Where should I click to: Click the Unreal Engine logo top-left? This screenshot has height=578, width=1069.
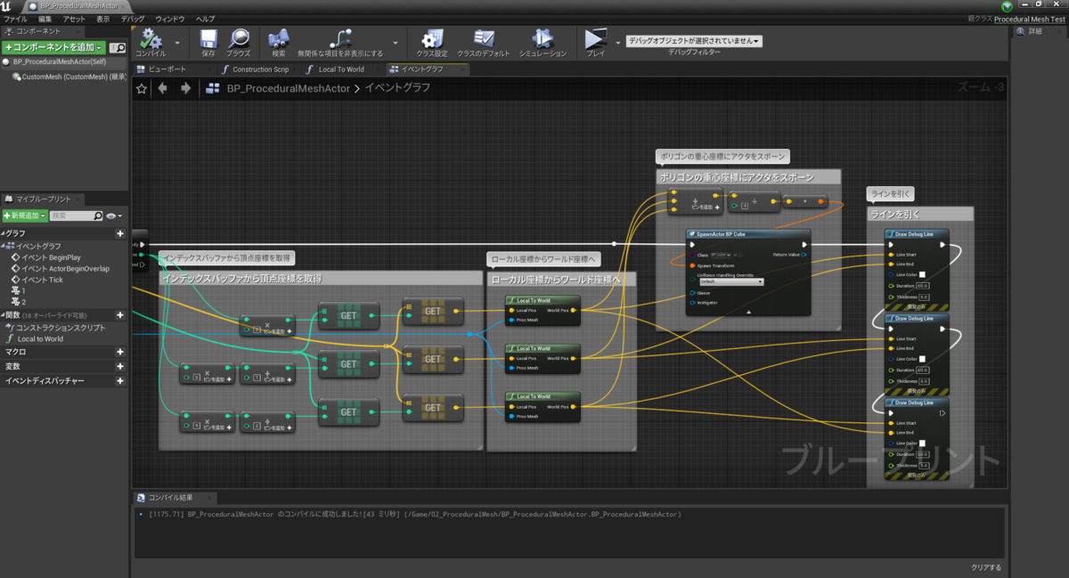pyautogui.click(x=7, y=6)
